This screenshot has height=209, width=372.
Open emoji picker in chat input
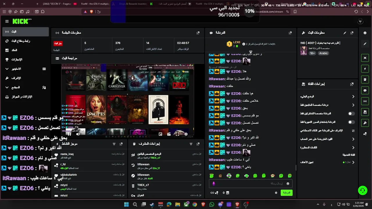click(288, 183)
